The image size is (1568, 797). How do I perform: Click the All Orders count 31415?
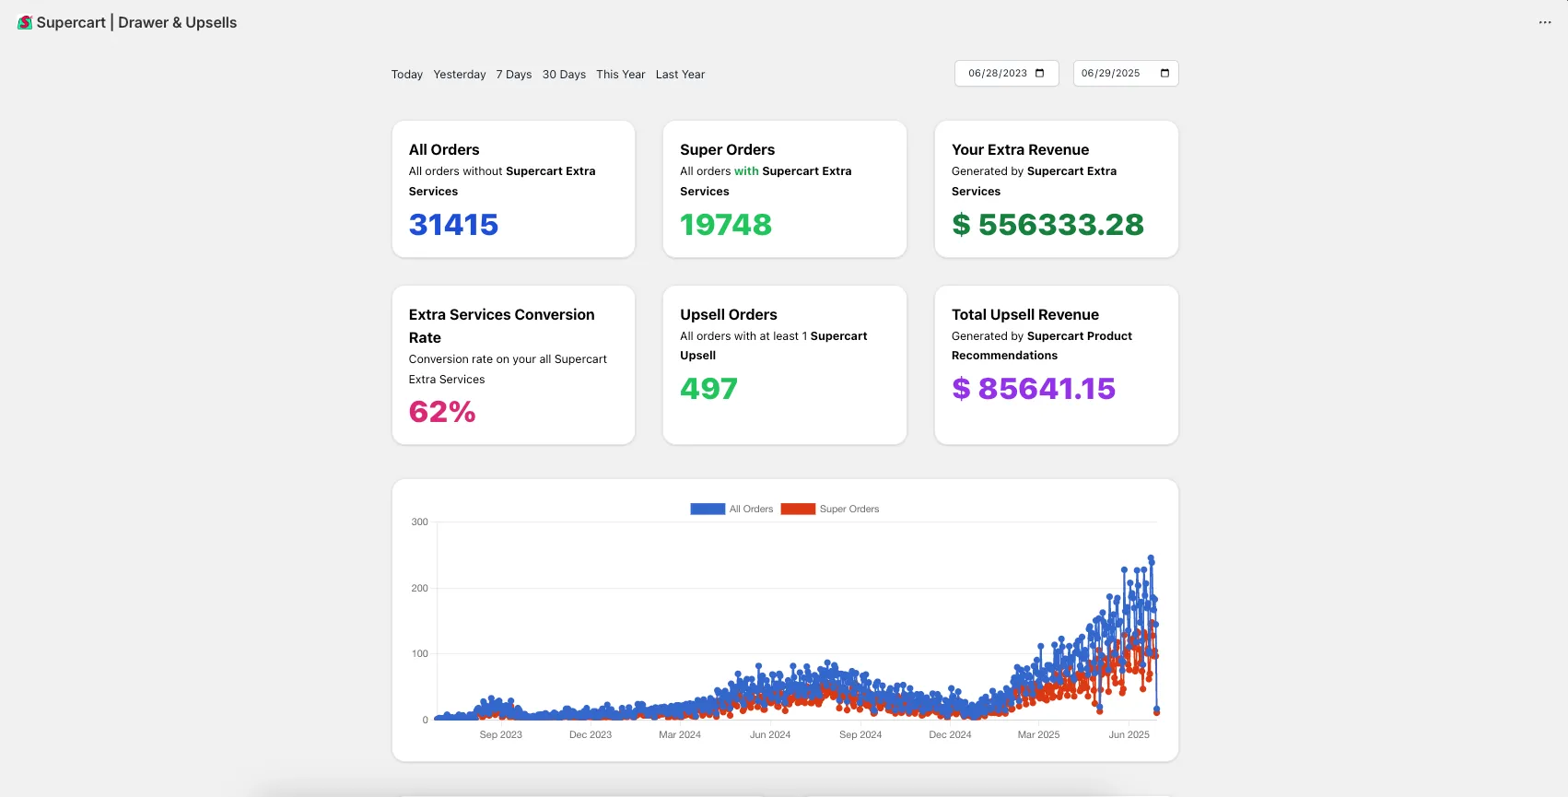point(454,225)
